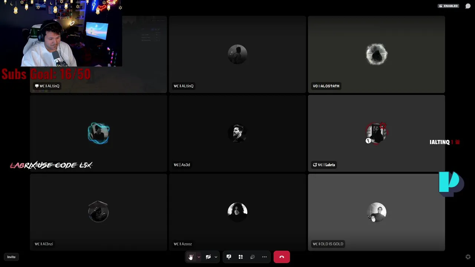Click the ALOSTATH smoky ring avatar
Screen dimensions: 475x267
point(376,54)
